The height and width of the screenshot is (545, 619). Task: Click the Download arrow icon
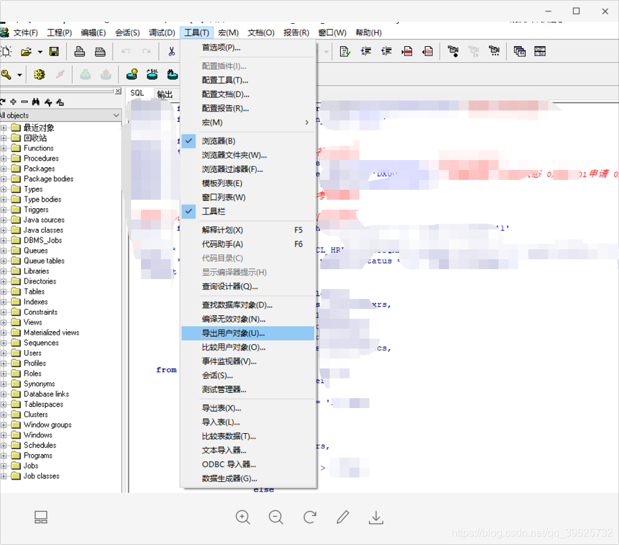click(376, 517)
